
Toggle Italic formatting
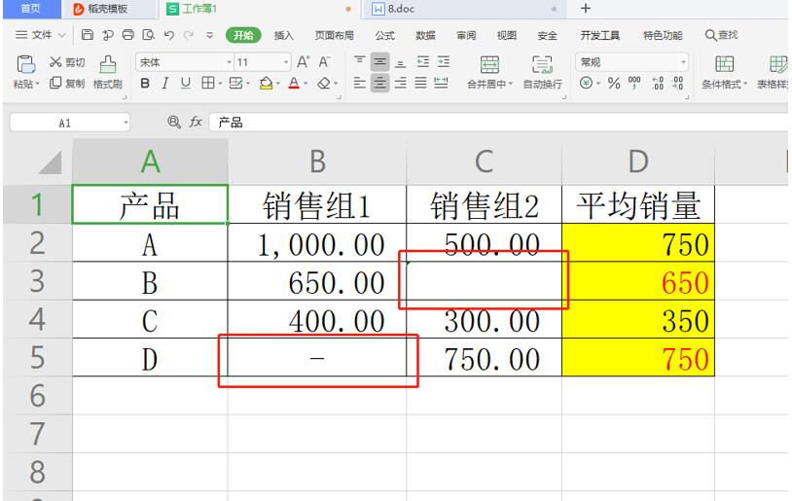click(x=165, y=83)
